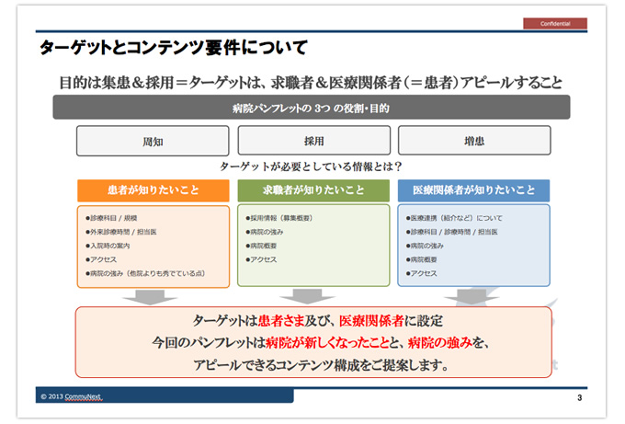Viewport: 625px width, 424px height.
Task: Click the blue 医療関係者が知りたいこと header
Action: [x=473, y=190]
